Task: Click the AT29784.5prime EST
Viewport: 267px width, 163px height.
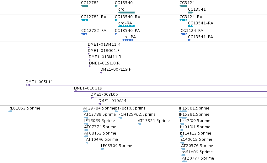Action: (x=85, y=111)
